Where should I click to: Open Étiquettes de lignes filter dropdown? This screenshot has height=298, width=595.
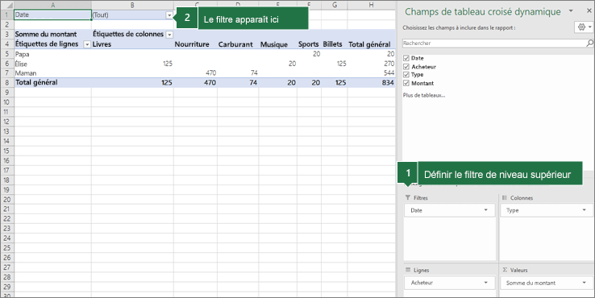point(87,44)
